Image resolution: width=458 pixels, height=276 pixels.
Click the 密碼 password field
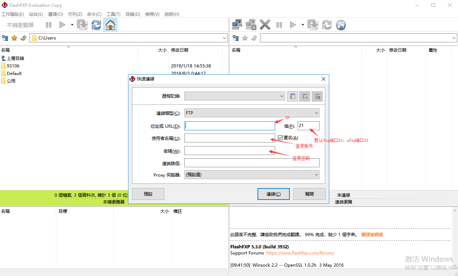pos(230,150)
